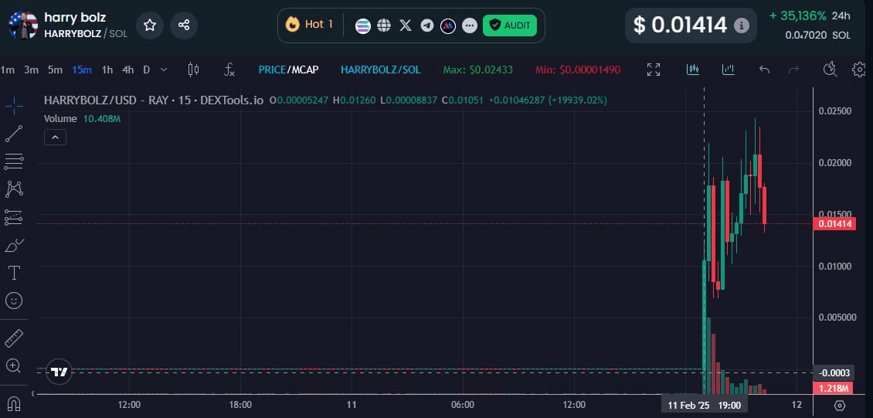The height and width of the screenshot is (418, 873).
Task: Select the XABCD pattern tool
Action: [x=14, y=189]
